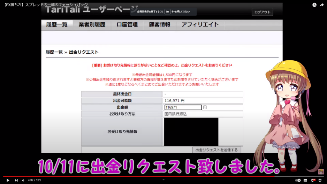This screenshot has height=184, width=327.
Task: Exit fullscreen mode
Action: pyautogui.click(x=320, y=180)
